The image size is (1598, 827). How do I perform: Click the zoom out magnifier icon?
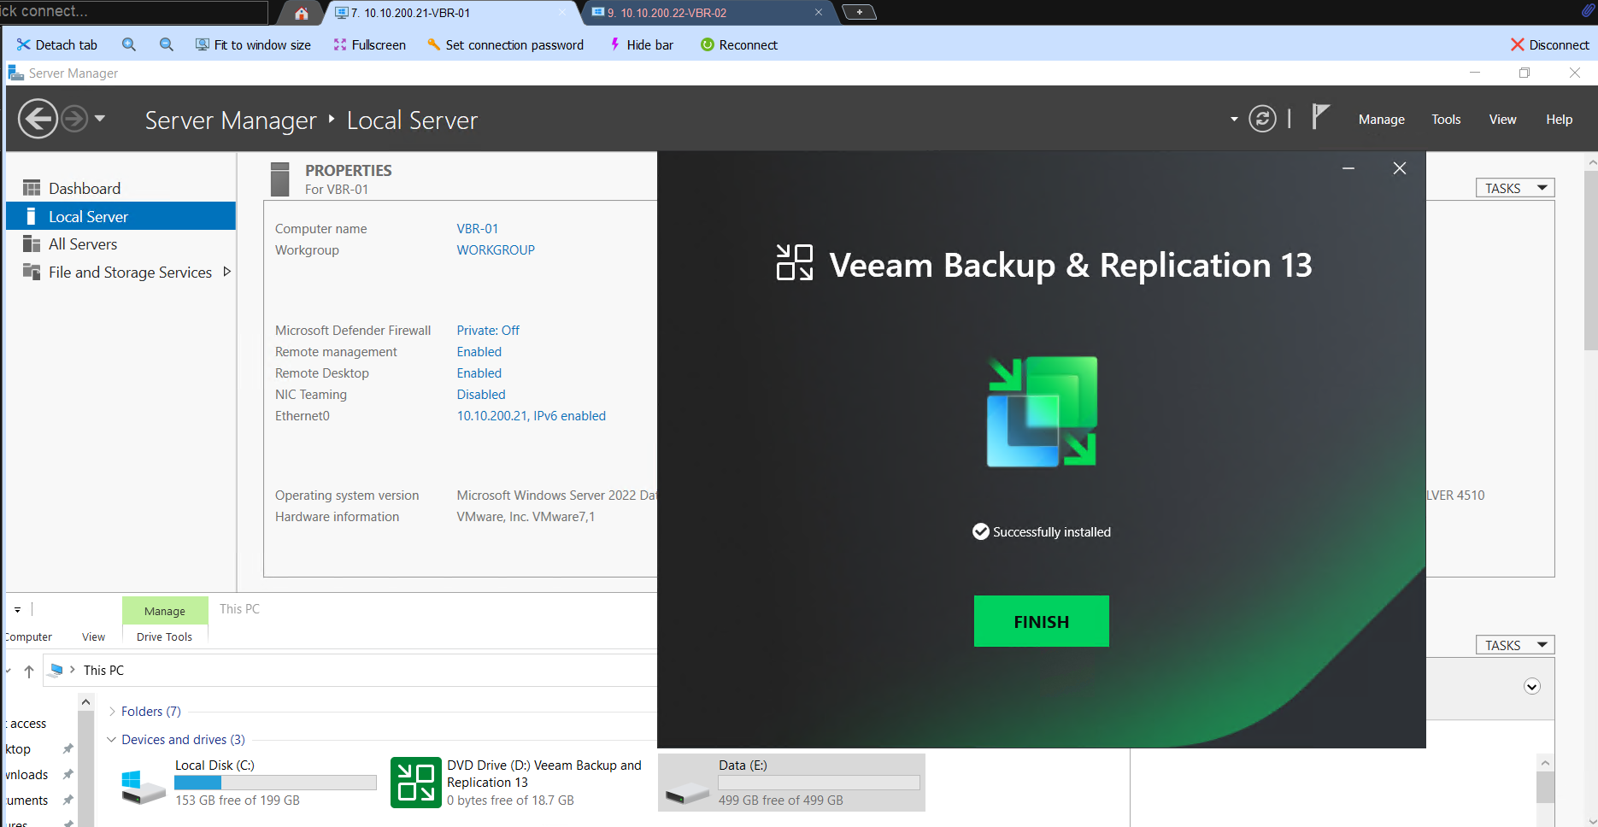(x=167, y=44)
